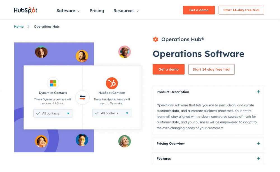Click the Operations Software heading
Screen dimensions: 280x172
point(199,54)
